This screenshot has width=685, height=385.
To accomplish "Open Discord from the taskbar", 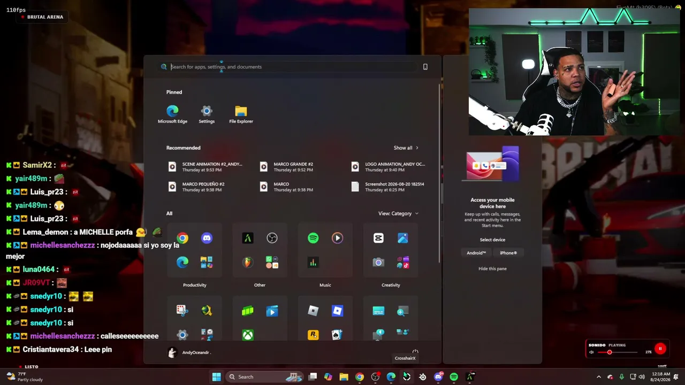I will pyautogui.click(x=438, y=377).
